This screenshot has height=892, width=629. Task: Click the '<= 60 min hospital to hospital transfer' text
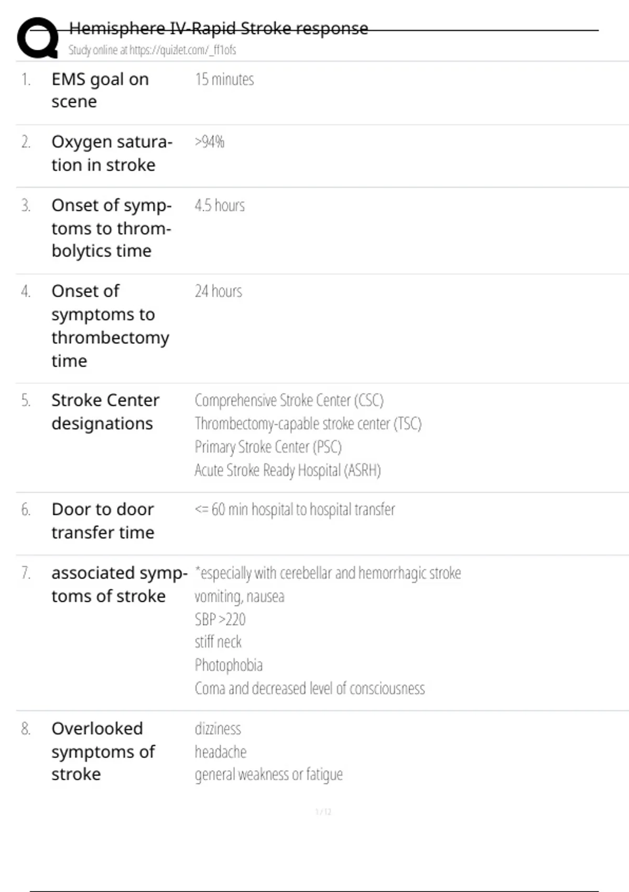295,509
